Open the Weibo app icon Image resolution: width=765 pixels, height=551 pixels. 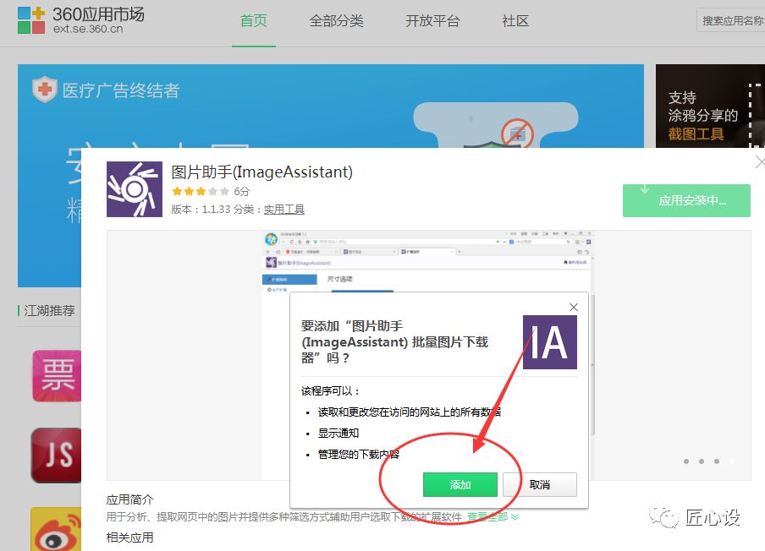[56, 529]
